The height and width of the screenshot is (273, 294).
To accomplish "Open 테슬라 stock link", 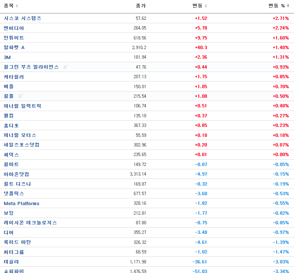I will point(11,262).
